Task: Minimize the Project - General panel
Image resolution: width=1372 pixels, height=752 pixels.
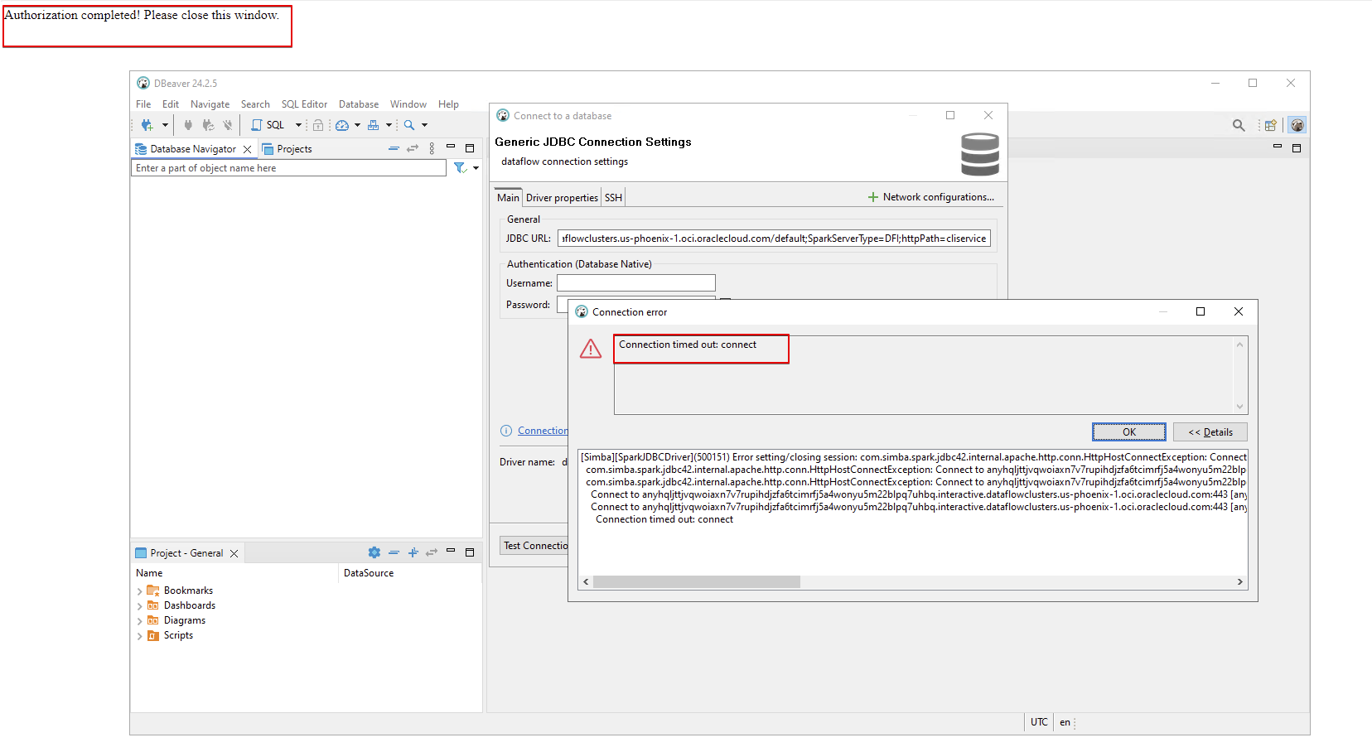Action: coord(451,551)
